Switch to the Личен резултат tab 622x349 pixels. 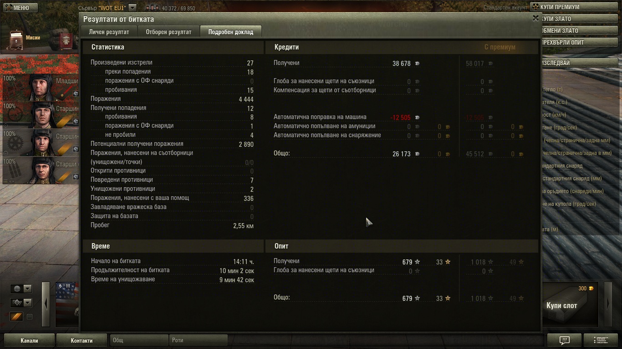pyautogui.click(x=109, y=32)
